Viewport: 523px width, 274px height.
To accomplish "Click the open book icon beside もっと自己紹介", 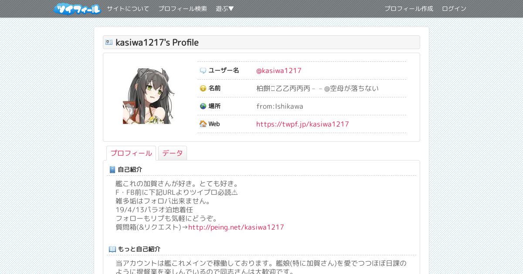I will (112, 249).
